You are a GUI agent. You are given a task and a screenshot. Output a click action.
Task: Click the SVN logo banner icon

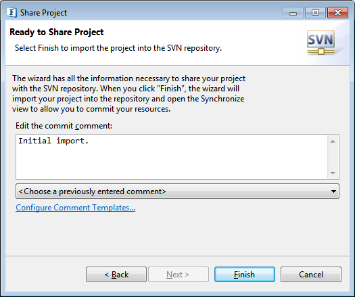[x=321, y=43]
